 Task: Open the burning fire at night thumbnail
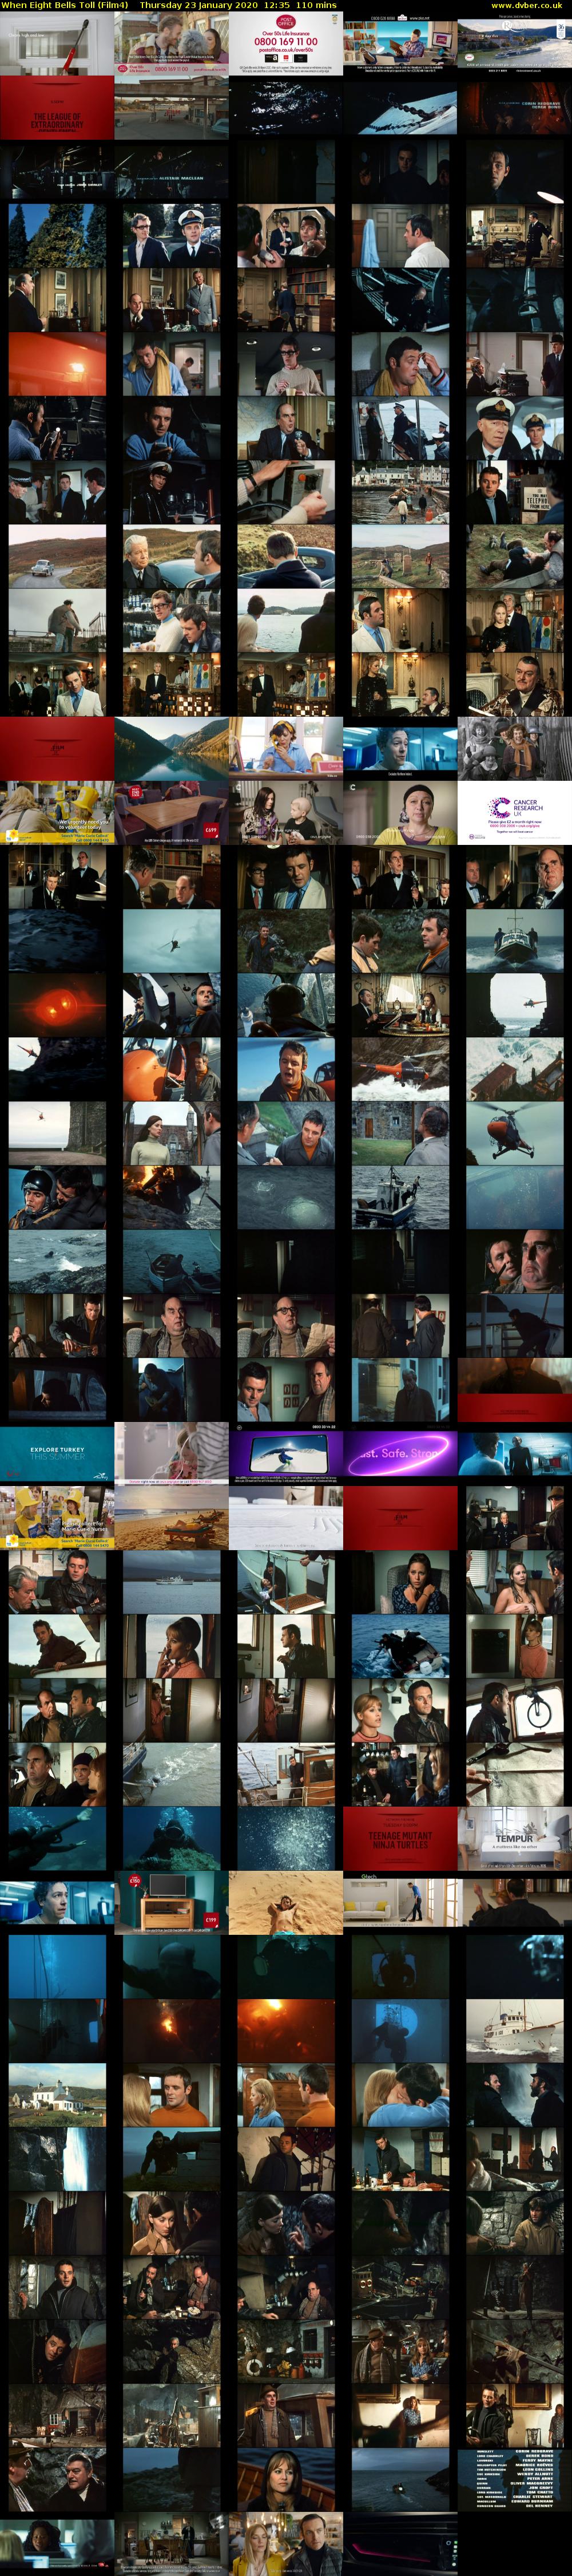pos(171,1196)
